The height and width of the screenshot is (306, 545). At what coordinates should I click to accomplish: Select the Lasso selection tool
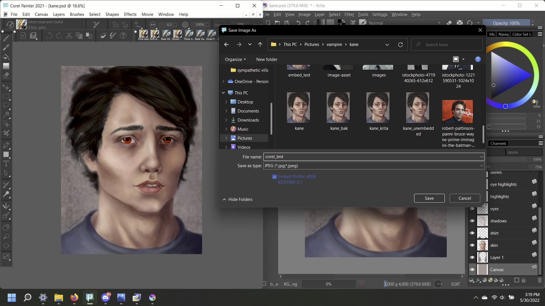point(6,105)
